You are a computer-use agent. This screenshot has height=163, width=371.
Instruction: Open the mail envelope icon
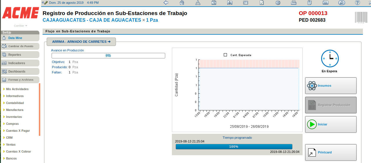tap(245, 3)
